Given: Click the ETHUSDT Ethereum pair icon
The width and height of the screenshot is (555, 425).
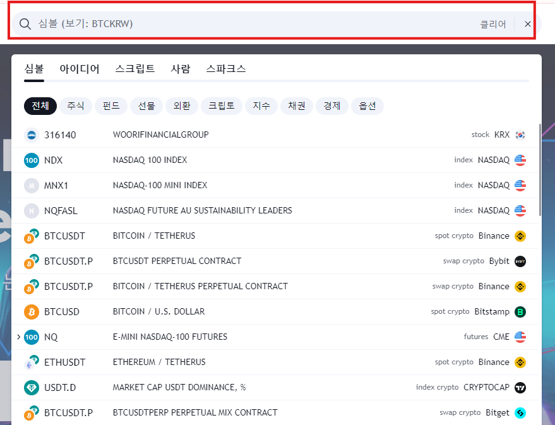Looking at the screenshot, I should (32, 362).
